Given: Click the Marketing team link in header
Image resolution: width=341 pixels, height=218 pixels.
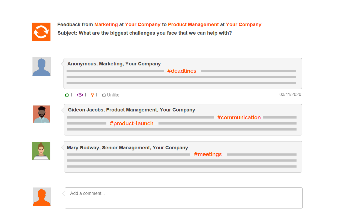Looking at the screenshot, I should coord(106,25).
